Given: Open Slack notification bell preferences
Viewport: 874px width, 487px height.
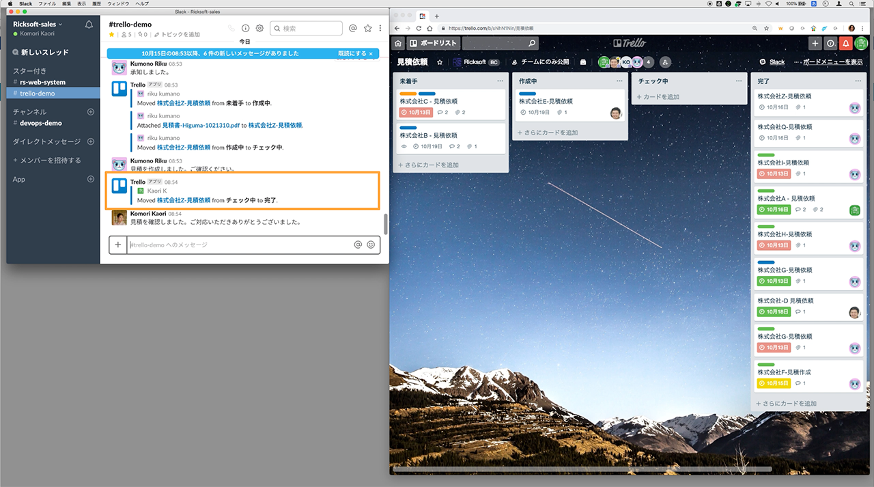Looking at the screenshot, I should 89,25.
